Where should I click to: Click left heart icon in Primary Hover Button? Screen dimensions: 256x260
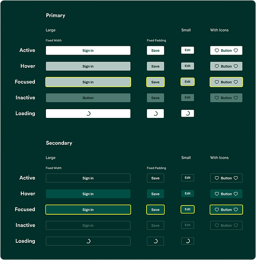[x=217, y=66]
